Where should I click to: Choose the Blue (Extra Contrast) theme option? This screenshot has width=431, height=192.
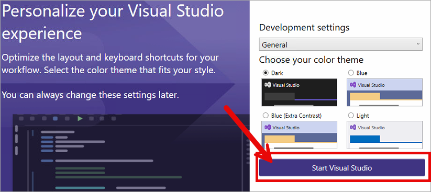266,116
